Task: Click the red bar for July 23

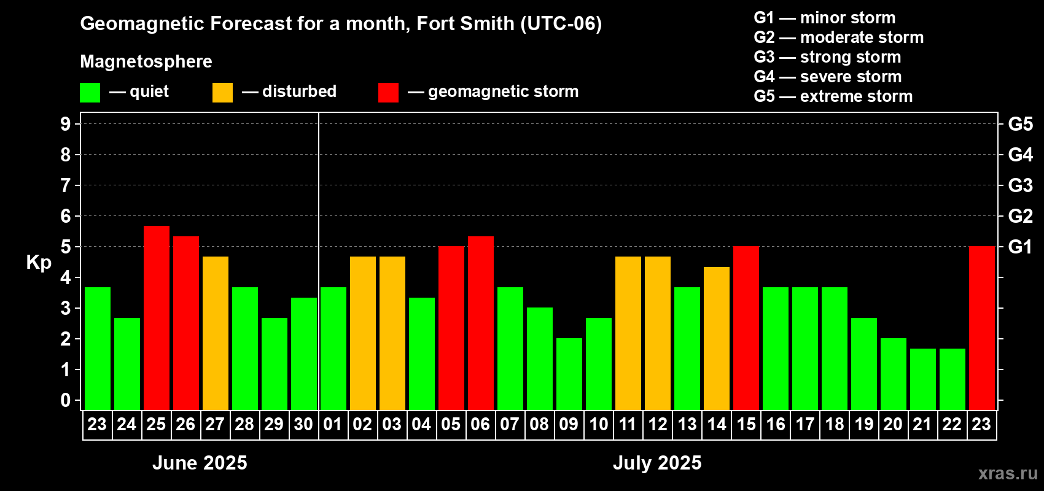Action: point(982,328)
